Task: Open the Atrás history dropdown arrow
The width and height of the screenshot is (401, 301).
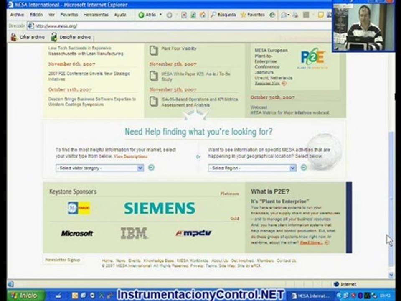Action: (160, 15)
